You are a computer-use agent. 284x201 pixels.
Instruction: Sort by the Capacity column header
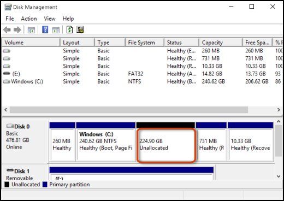coord(221,43)
